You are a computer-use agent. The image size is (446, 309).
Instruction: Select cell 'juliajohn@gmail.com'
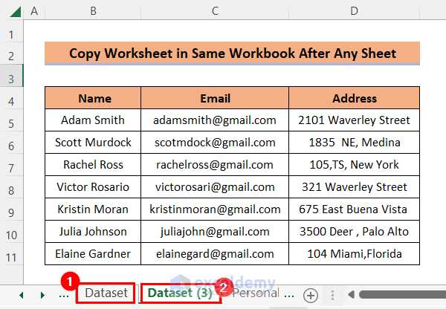(x=215, y=232)
